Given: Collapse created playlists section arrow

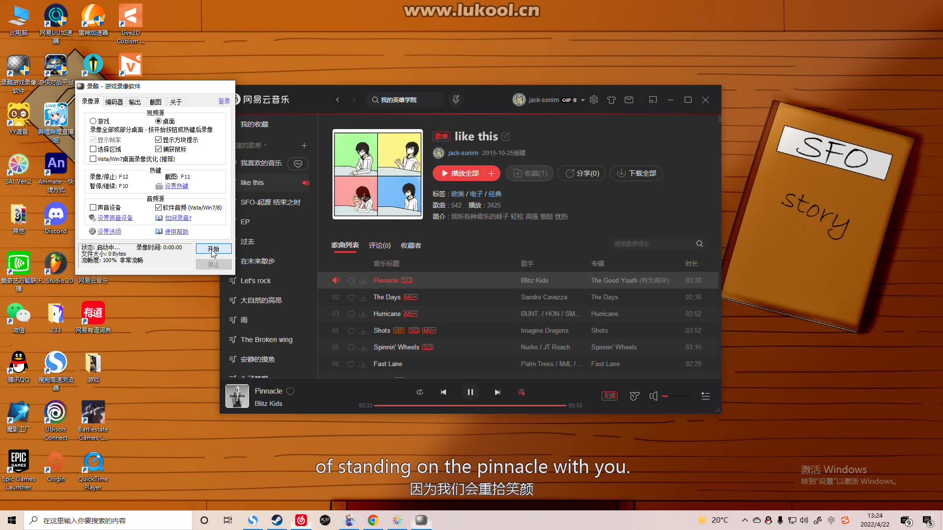Looking at the screenshot, I should (x=265, y=145).
